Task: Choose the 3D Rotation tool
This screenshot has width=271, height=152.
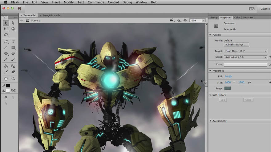Action: [13, 29]
